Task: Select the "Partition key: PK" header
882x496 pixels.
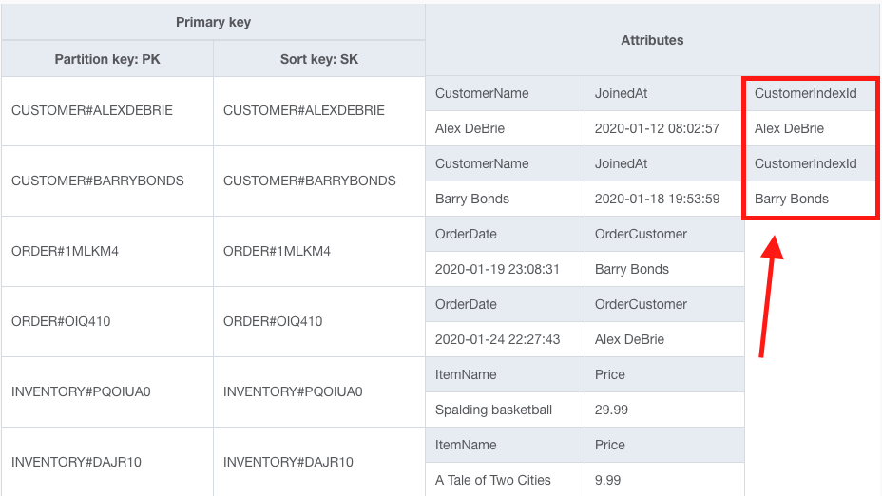Action: 107,59
